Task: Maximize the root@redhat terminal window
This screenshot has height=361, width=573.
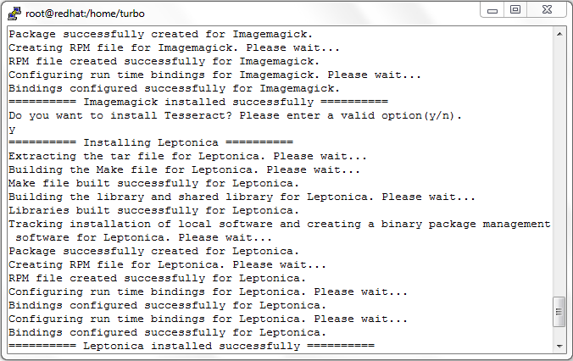Action: coord(515,10)
